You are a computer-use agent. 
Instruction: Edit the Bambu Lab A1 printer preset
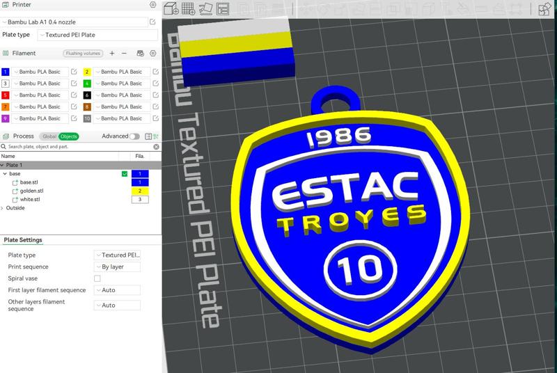152,22
